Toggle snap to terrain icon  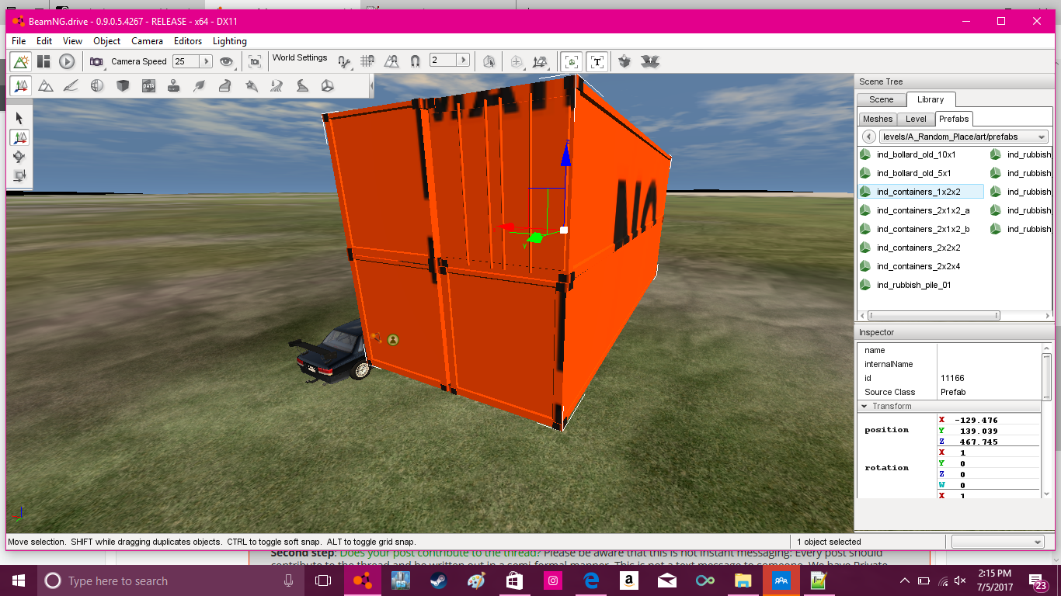[391, 61]
